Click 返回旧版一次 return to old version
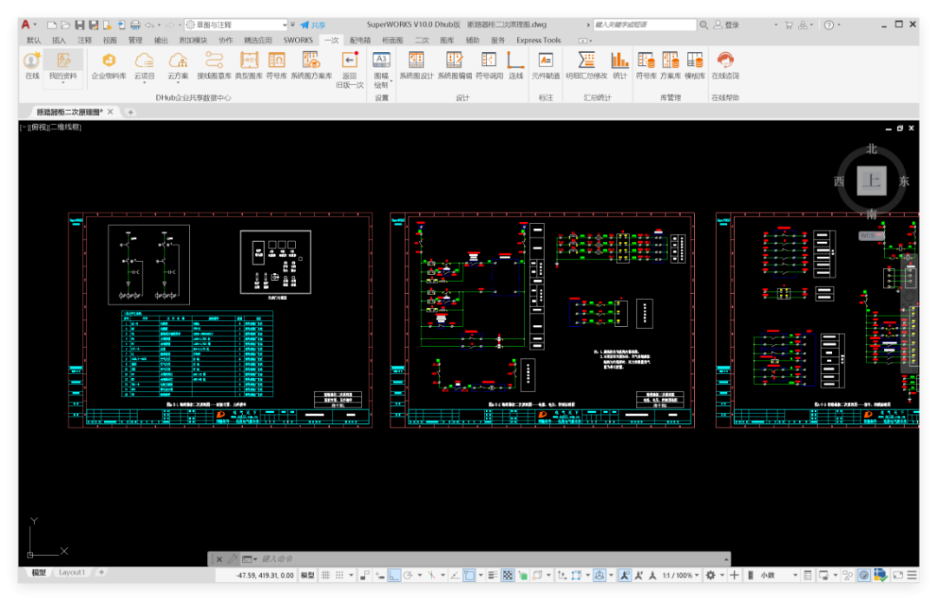 point(350,70)
